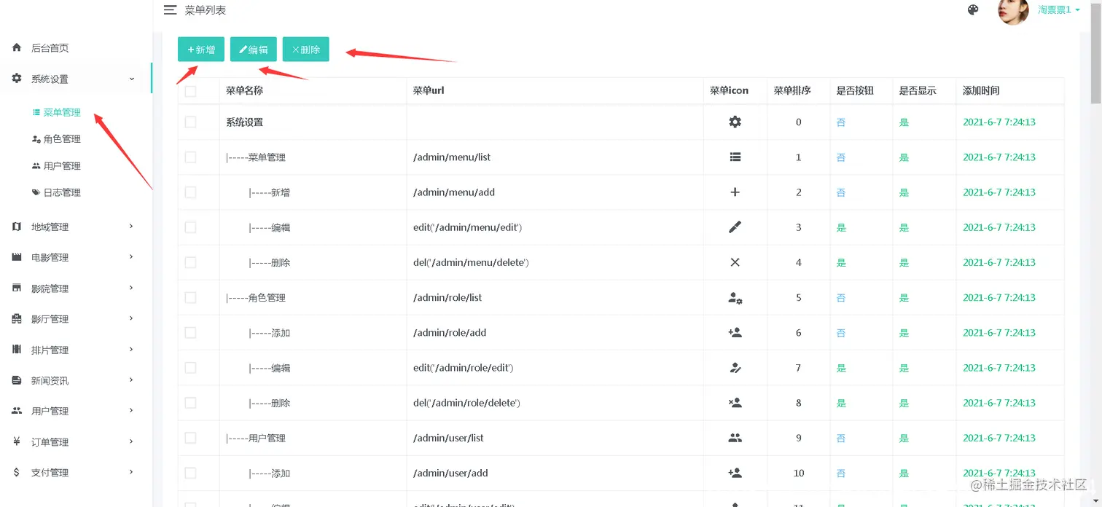Toggle the hamburger sidebar menu icon
Viewport: 1102px width, 507px height.
[x=170, y=10]
